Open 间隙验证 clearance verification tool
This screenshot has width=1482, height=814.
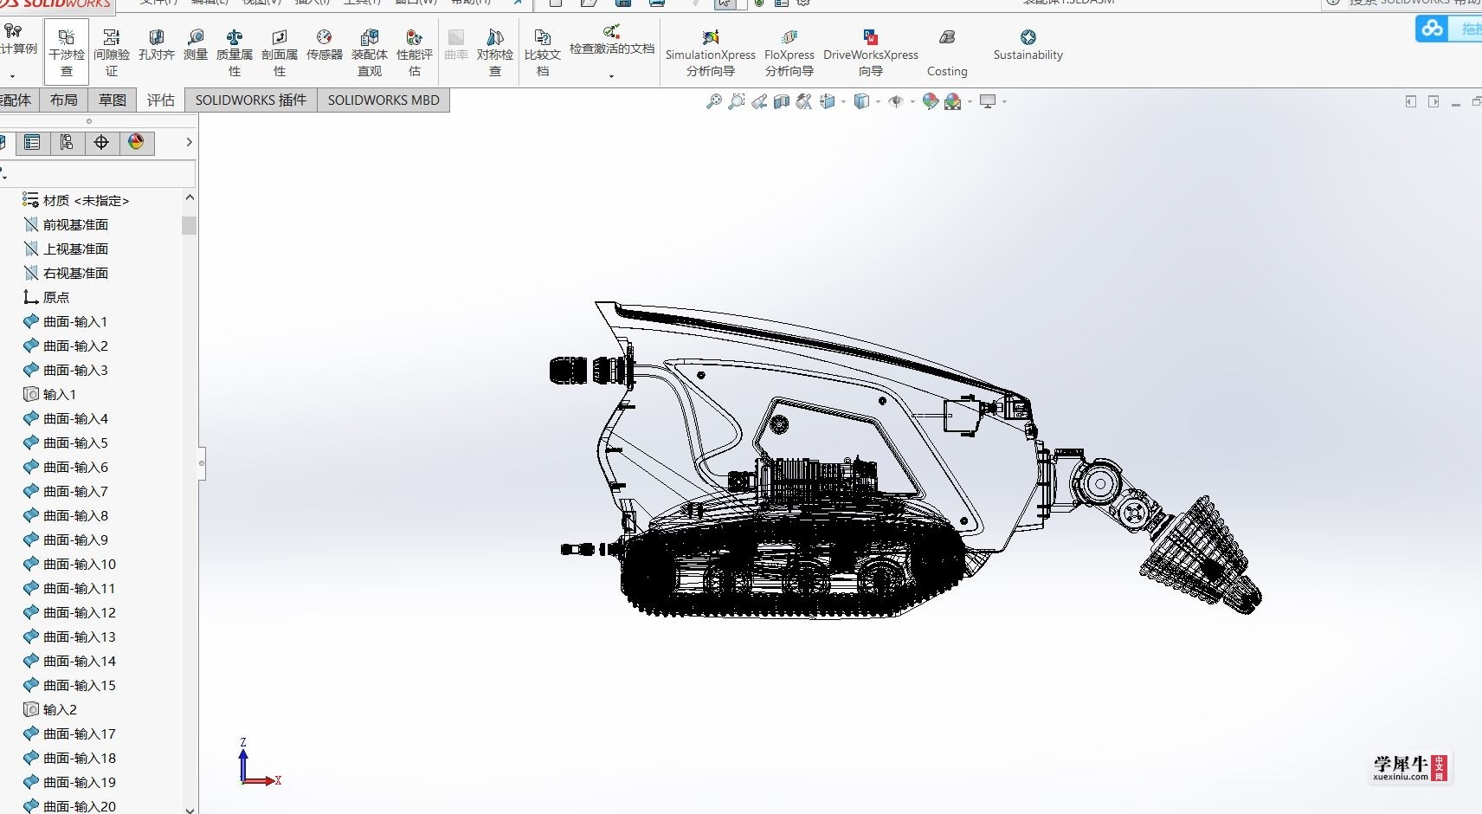112,52
